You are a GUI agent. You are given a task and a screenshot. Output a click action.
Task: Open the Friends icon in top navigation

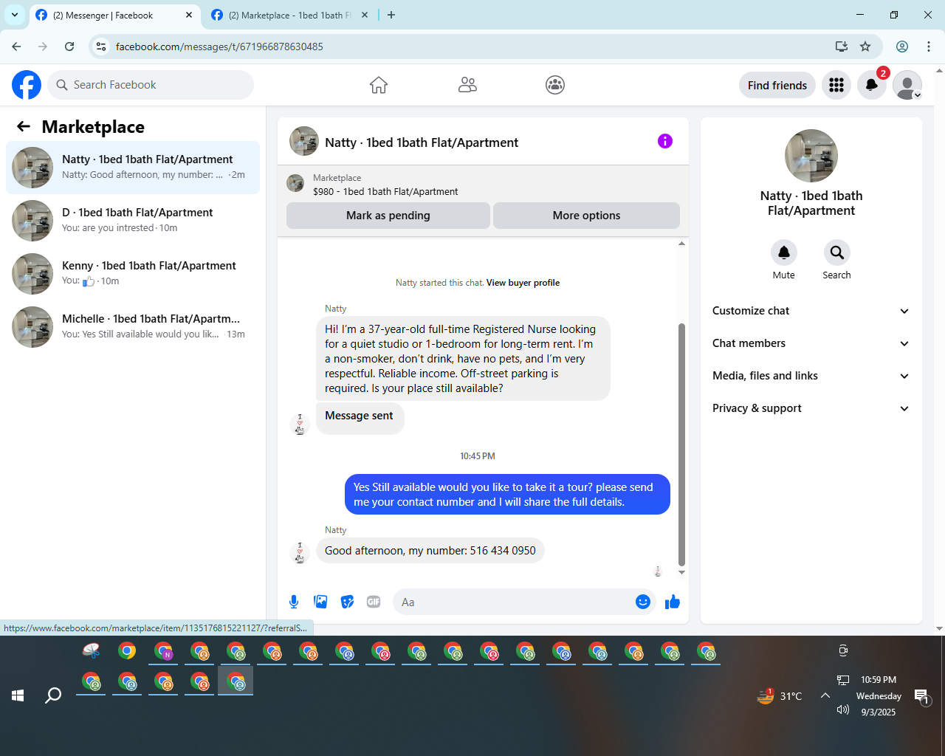[467, 85]
